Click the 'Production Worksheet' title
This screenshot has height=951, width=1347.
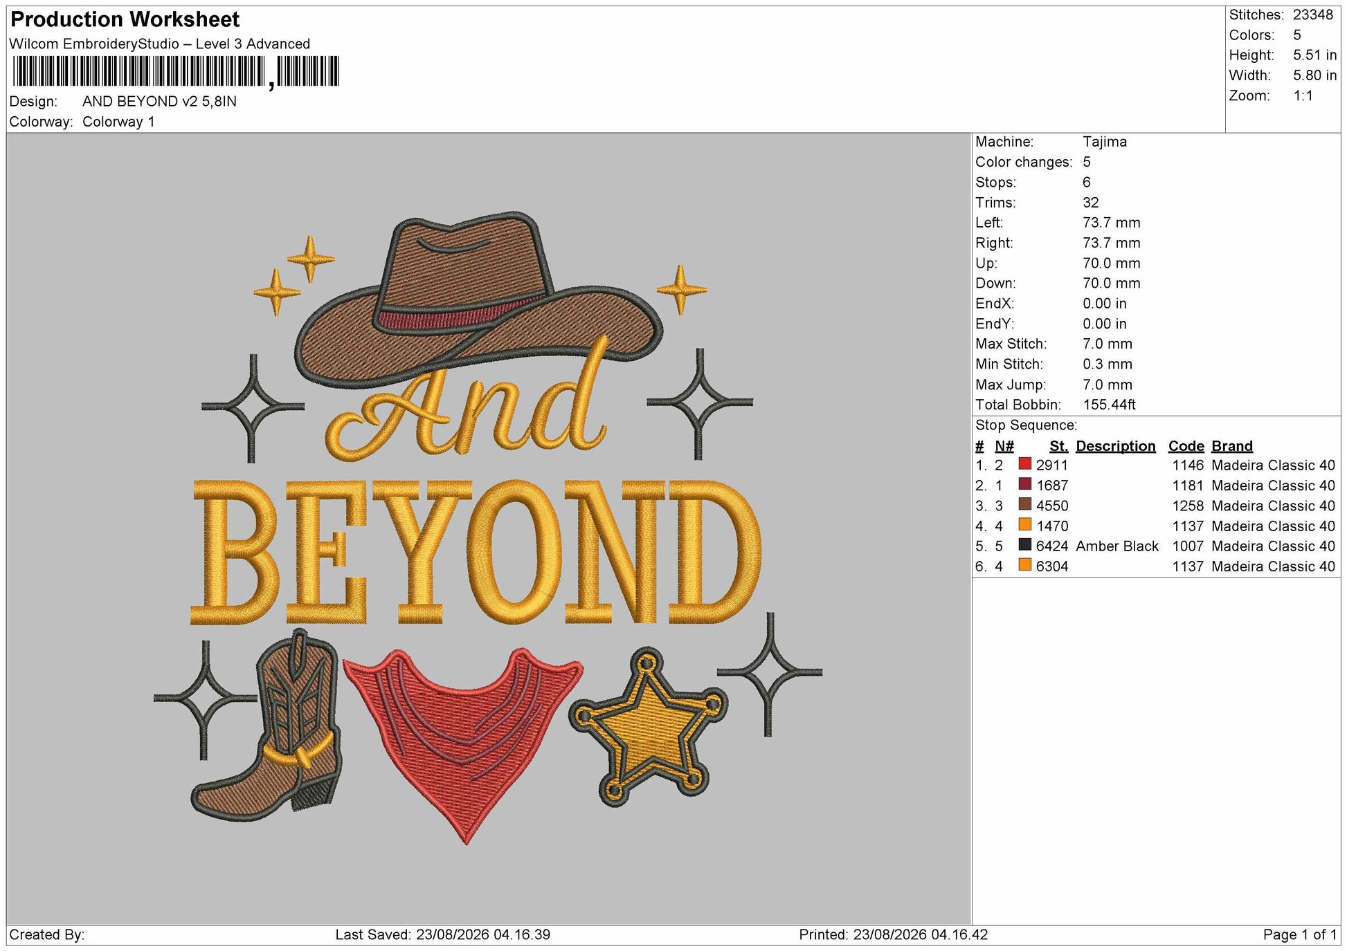click(x=125, y=19)
